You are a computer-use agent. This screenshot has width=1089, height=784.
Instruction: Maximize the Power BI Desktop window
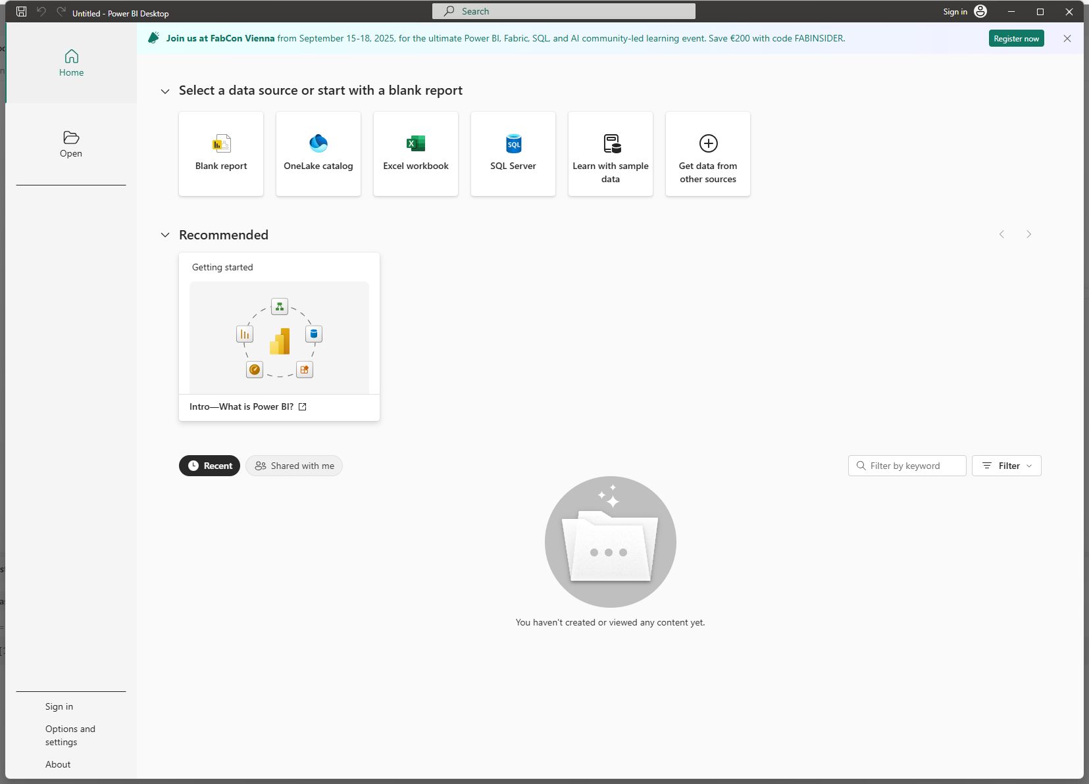click(1040, 12)
